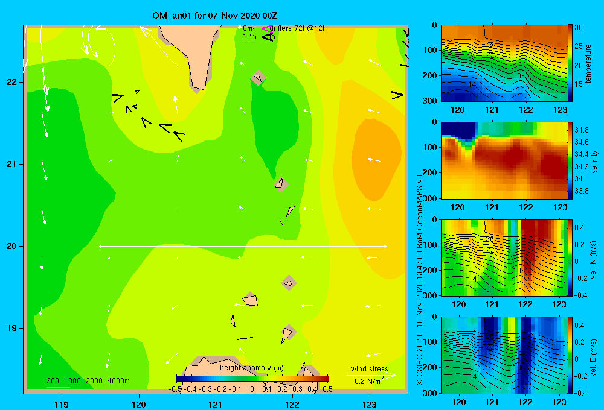Viewport: 604px width, 410px height.
Task: Click the latitude "19" label on main map
Action: tap(11, 328)
